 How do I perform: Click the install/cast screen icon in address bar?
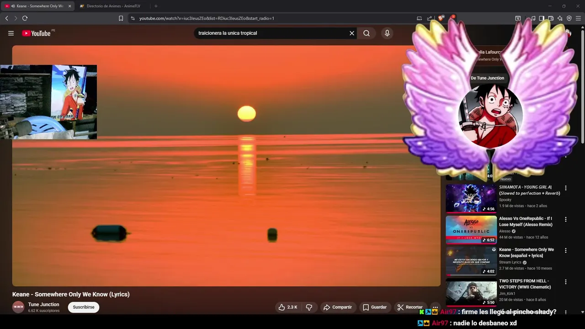[419, 18]
